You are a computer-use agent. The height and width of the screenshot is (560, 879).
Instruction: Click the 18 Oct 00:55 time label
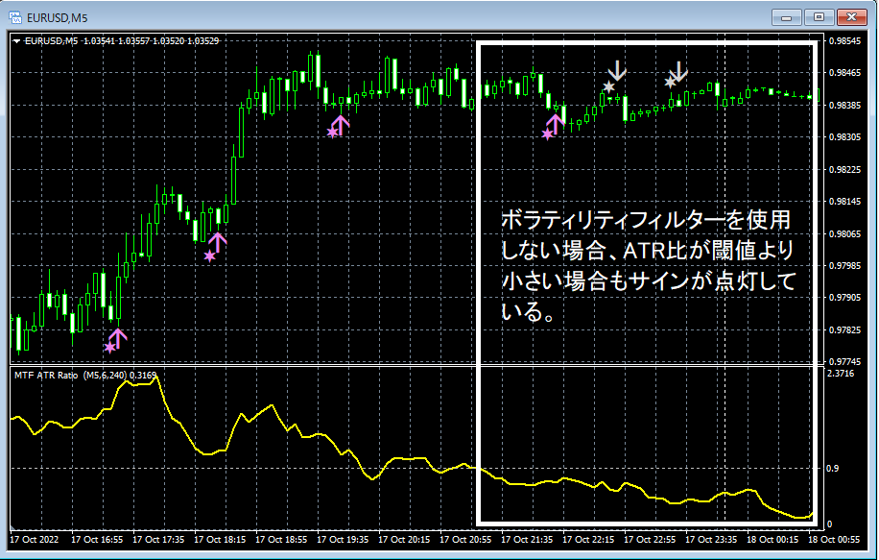click(834, 540)
